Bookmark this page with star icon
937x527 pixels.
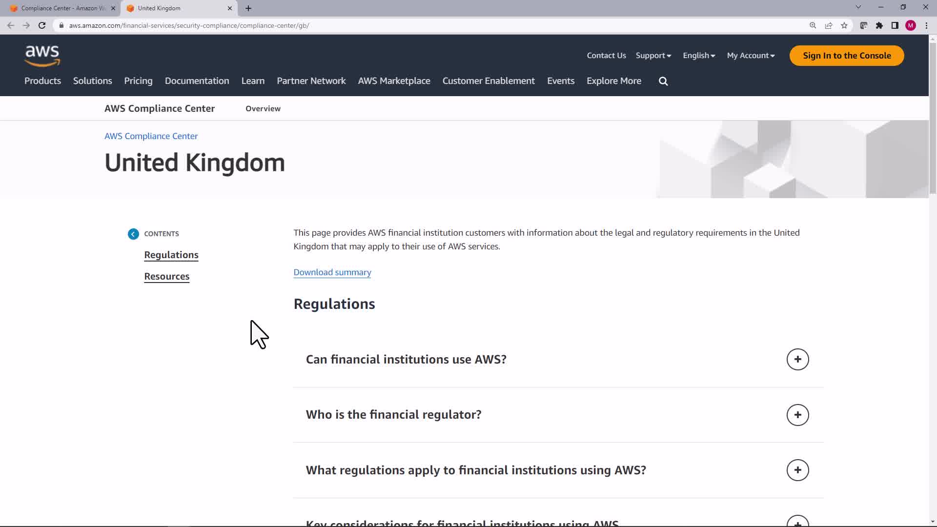pos(844,25)
